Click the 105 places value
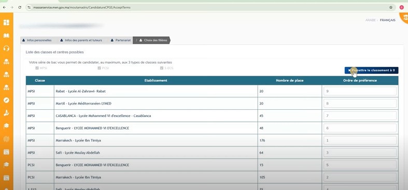 (x=262, y=177)
